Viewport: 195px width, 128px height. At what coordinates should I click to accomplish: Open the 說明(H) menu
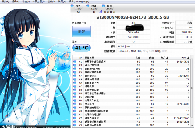(x=62, y=2)
